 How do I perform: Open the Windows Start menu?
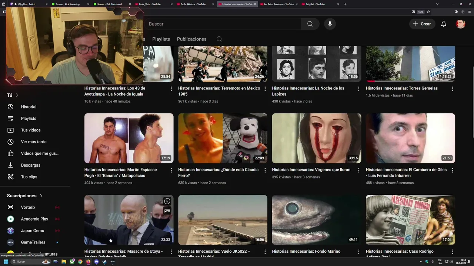(6, 262)
